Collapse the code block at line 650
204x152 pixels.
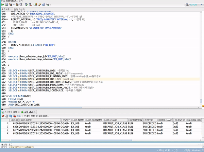click(x=7, y=19)
